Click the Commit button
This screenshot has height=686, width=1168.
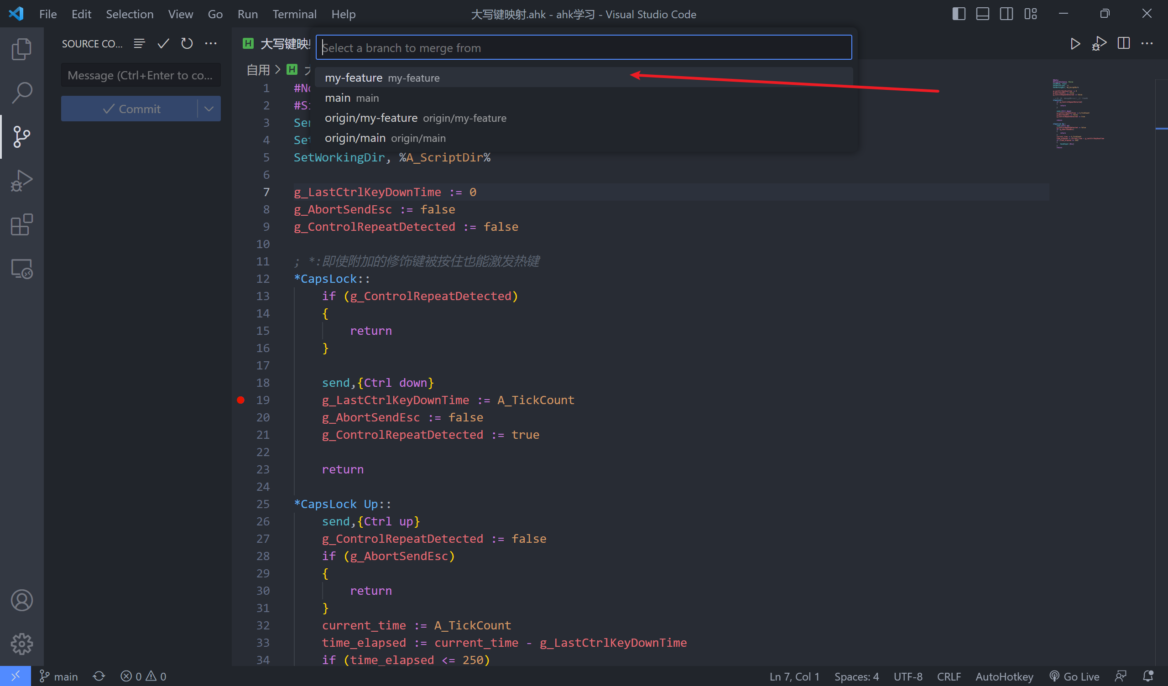click(x=134, y=109)
